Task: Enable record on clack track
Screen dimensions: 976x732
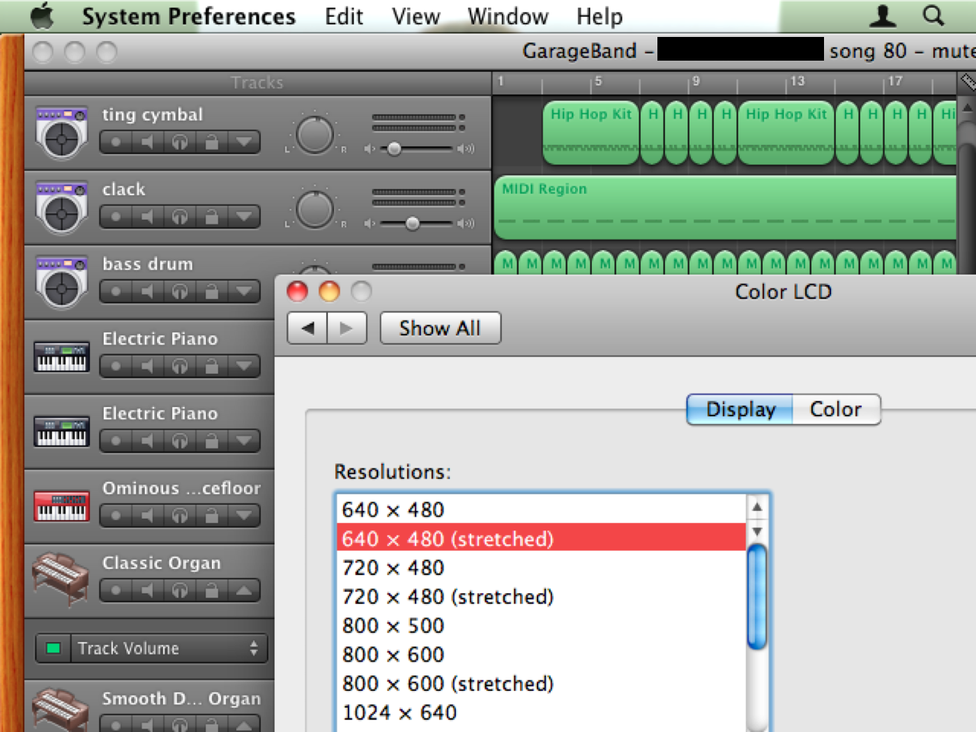Action: pos(116,217)
